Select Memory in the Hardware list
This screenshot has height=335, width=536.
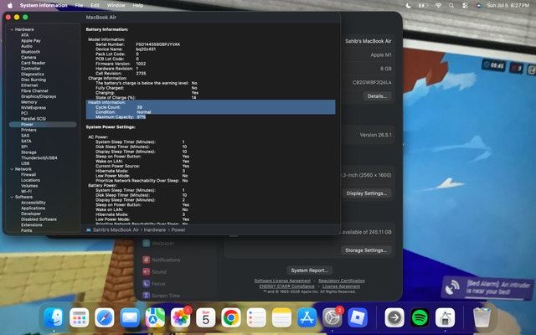29,102
